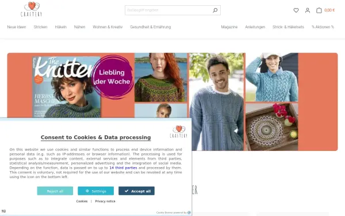
Task: Open cookie Settings button
Action: tap(95, 191)
